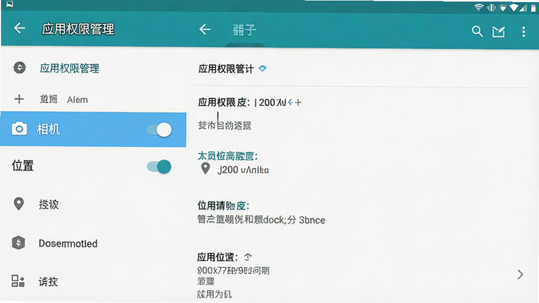Click the location pin icon beside 捞攼

[19, 204]
